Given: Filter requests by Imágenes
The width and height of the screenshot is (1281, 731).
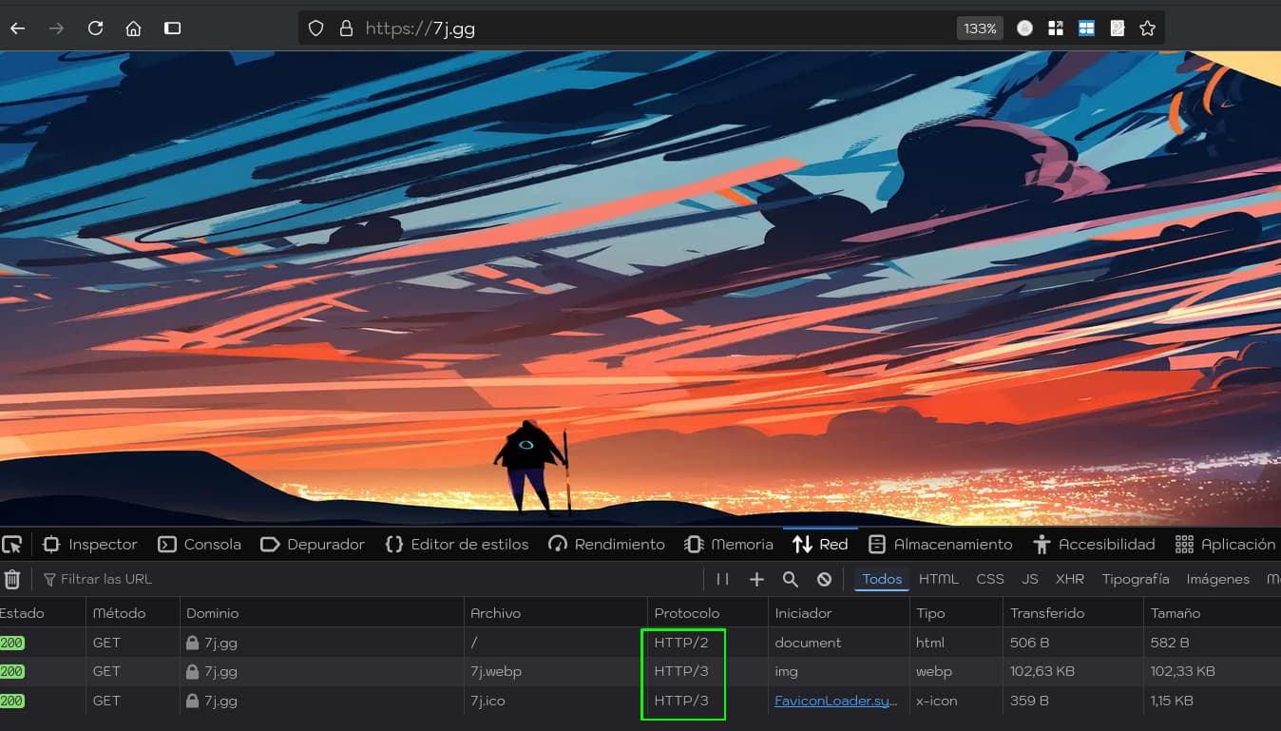Looking at the screenshot, I should point(1217,579).
